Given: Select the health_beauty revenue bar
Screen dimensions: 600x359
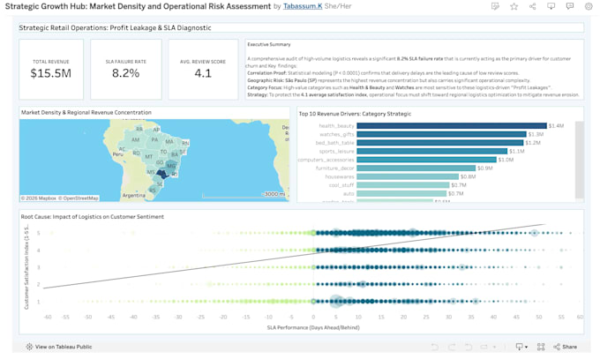Looking at the screenshot, I should (x=452, y=125).
